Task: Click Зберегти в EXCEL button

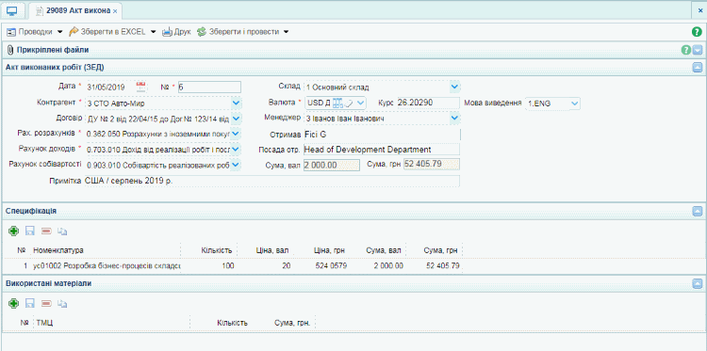Action: click(x=107, y=32)
